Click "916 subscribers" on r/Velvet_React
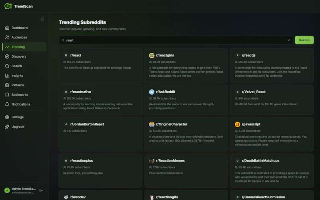Image resolution: width=320 pixels, height=200 pixels. [248, 98]
